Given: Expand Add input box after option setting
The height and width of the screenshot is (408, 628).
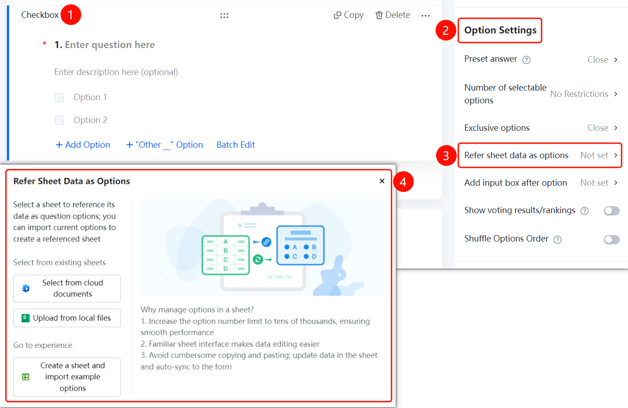Looking at the screenshot, I should tap(541, 183).
